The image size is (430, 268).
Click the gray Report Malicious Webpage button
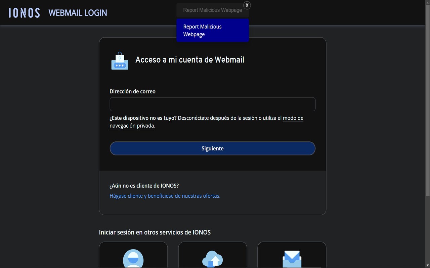[x=213, y=10]
